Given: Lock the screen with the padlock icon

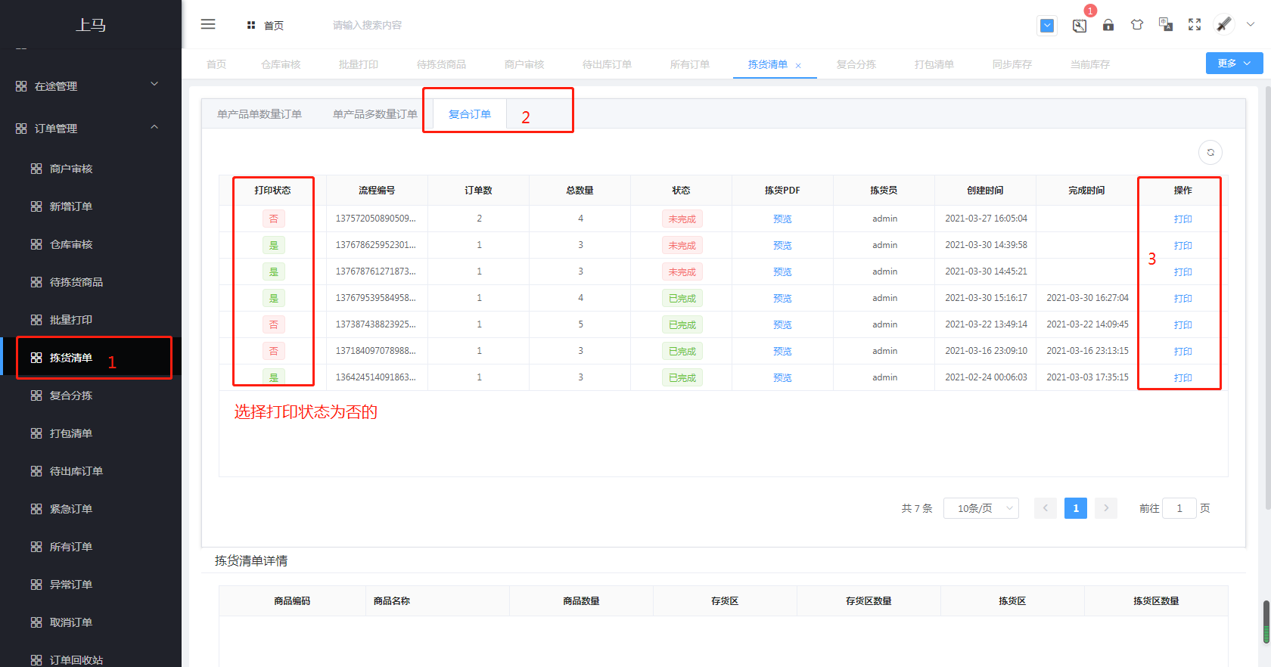Looking at the screenshot, I should 1108,25.
